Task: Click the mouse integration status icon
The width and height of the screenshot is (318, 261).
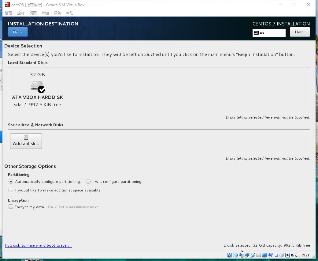Action: tap(282, 255)
